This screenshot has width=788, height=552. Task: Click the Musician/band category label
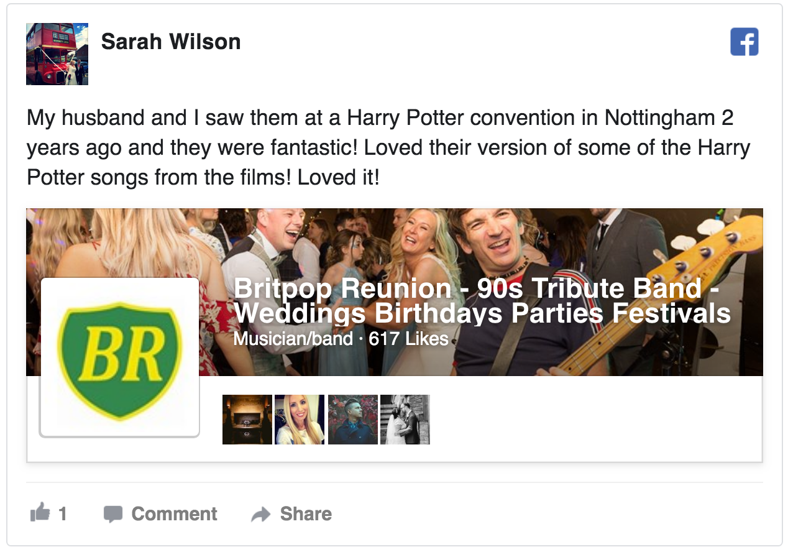[x=293, y=339]
